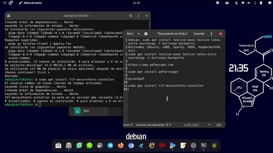This screenshot has width=273, height=153.
Task: Click the line 'sudo apt install ttf-mscorefonts-installer' in the editor
Action: (166, 85)
